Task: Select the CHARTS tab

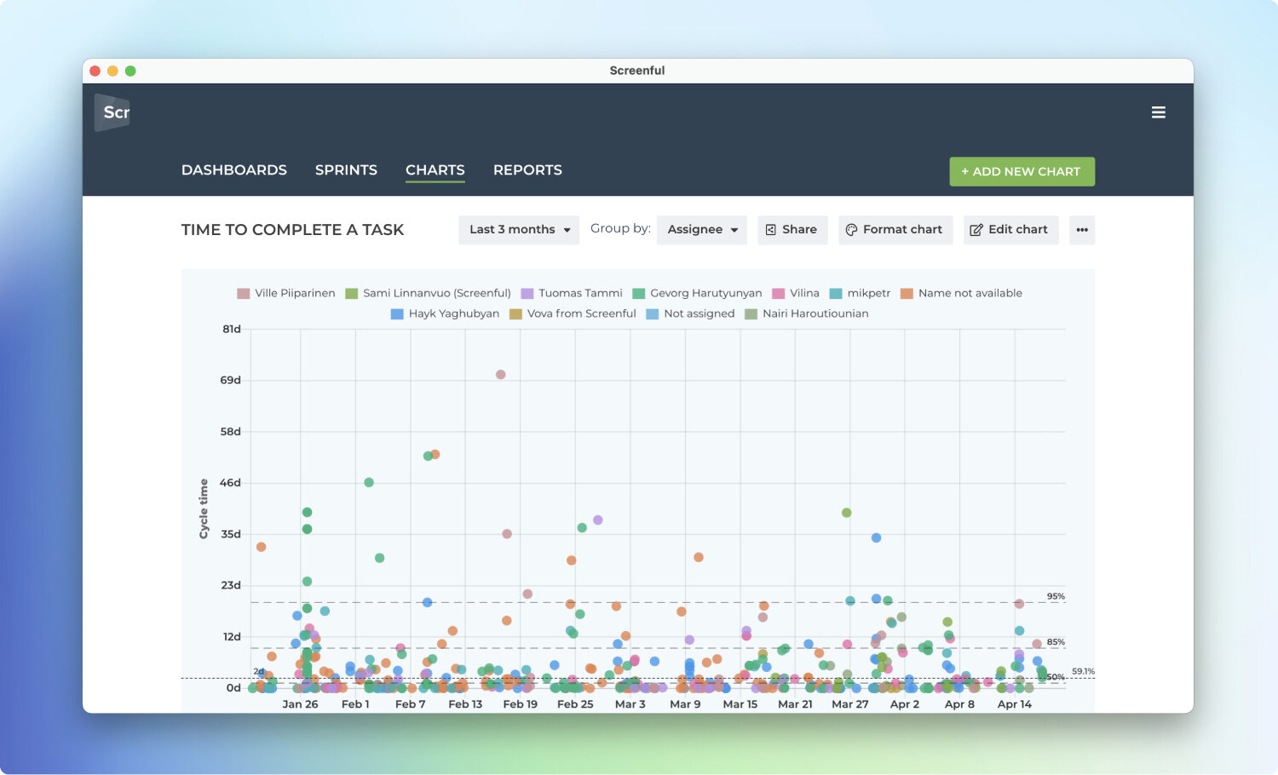Action: coord(435,169)
